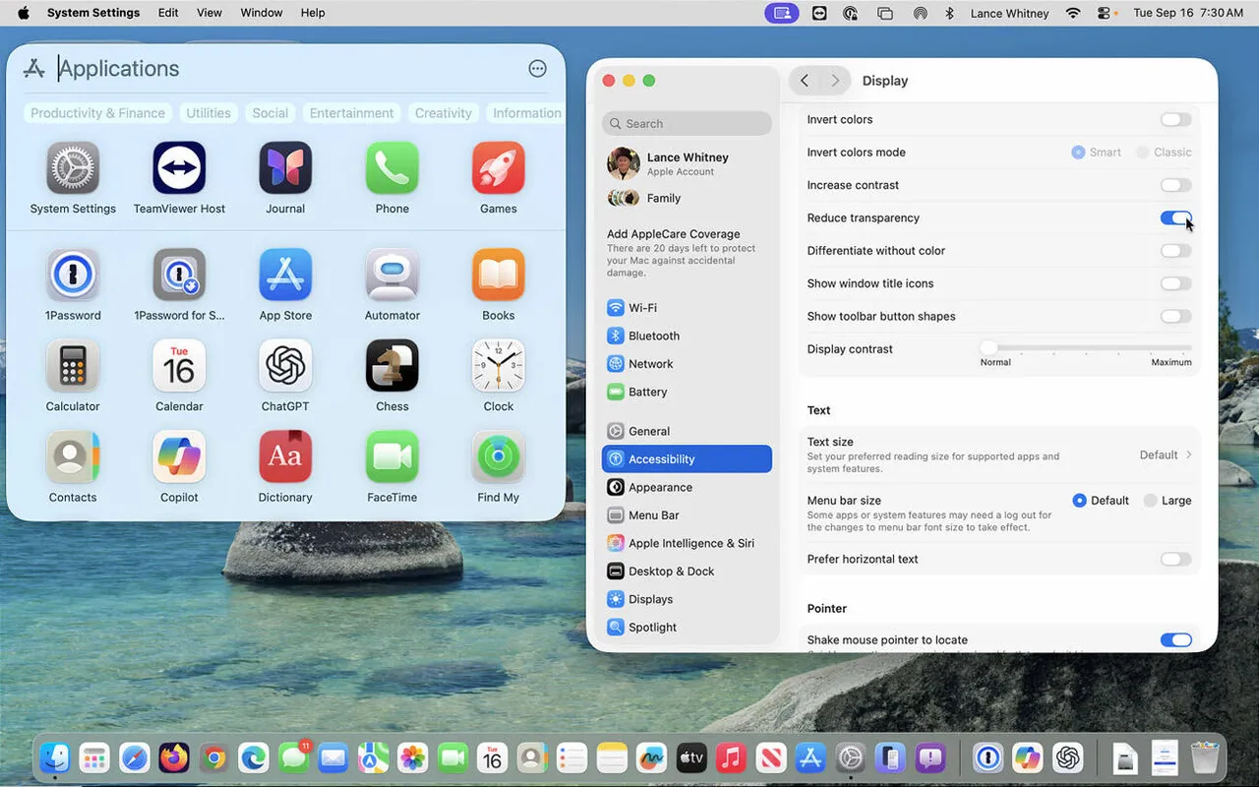Open the 1Password app icon
Viewport: 1259px width, 787px height.
pos(73,275)
